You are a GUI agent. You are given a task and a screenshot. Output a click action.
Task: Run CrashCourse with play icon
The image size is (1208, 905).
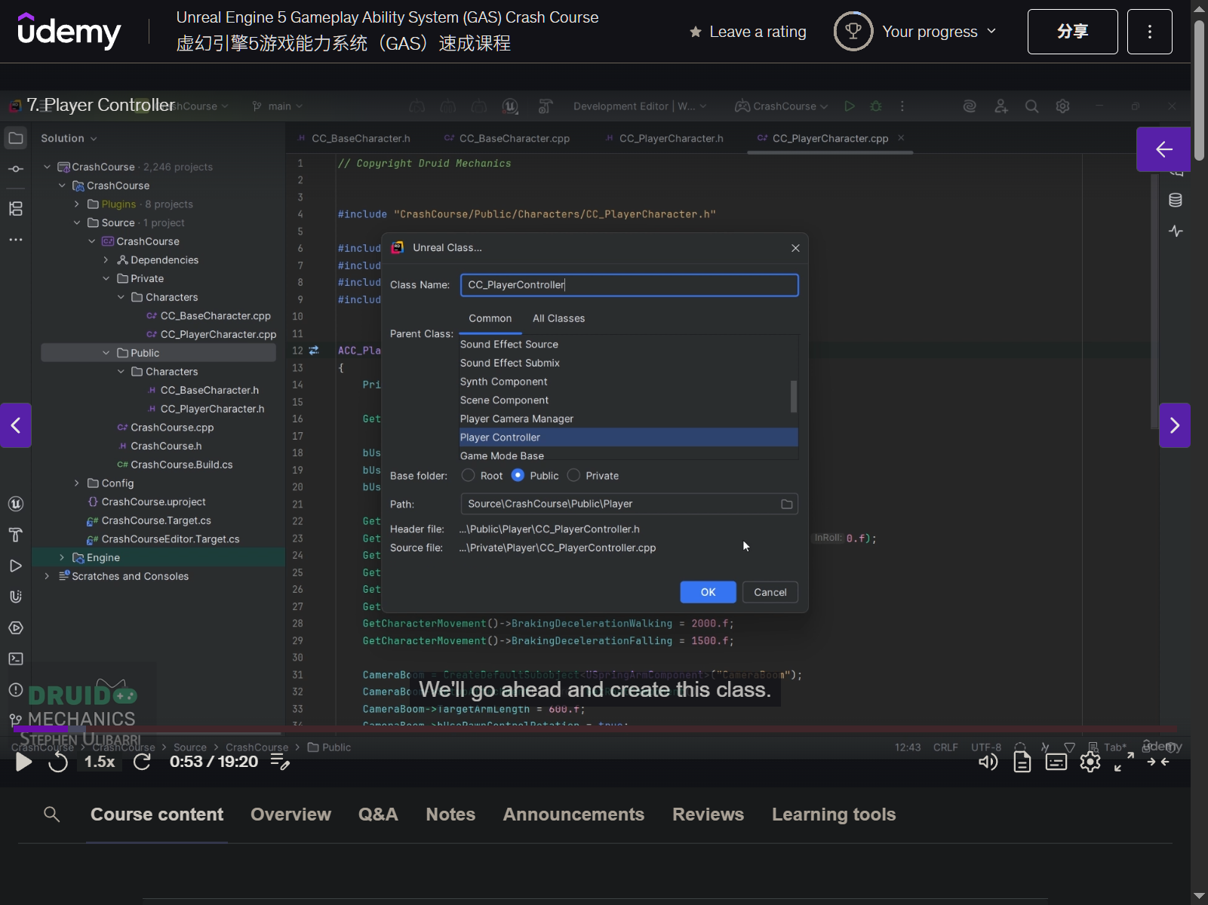[850, 106]
